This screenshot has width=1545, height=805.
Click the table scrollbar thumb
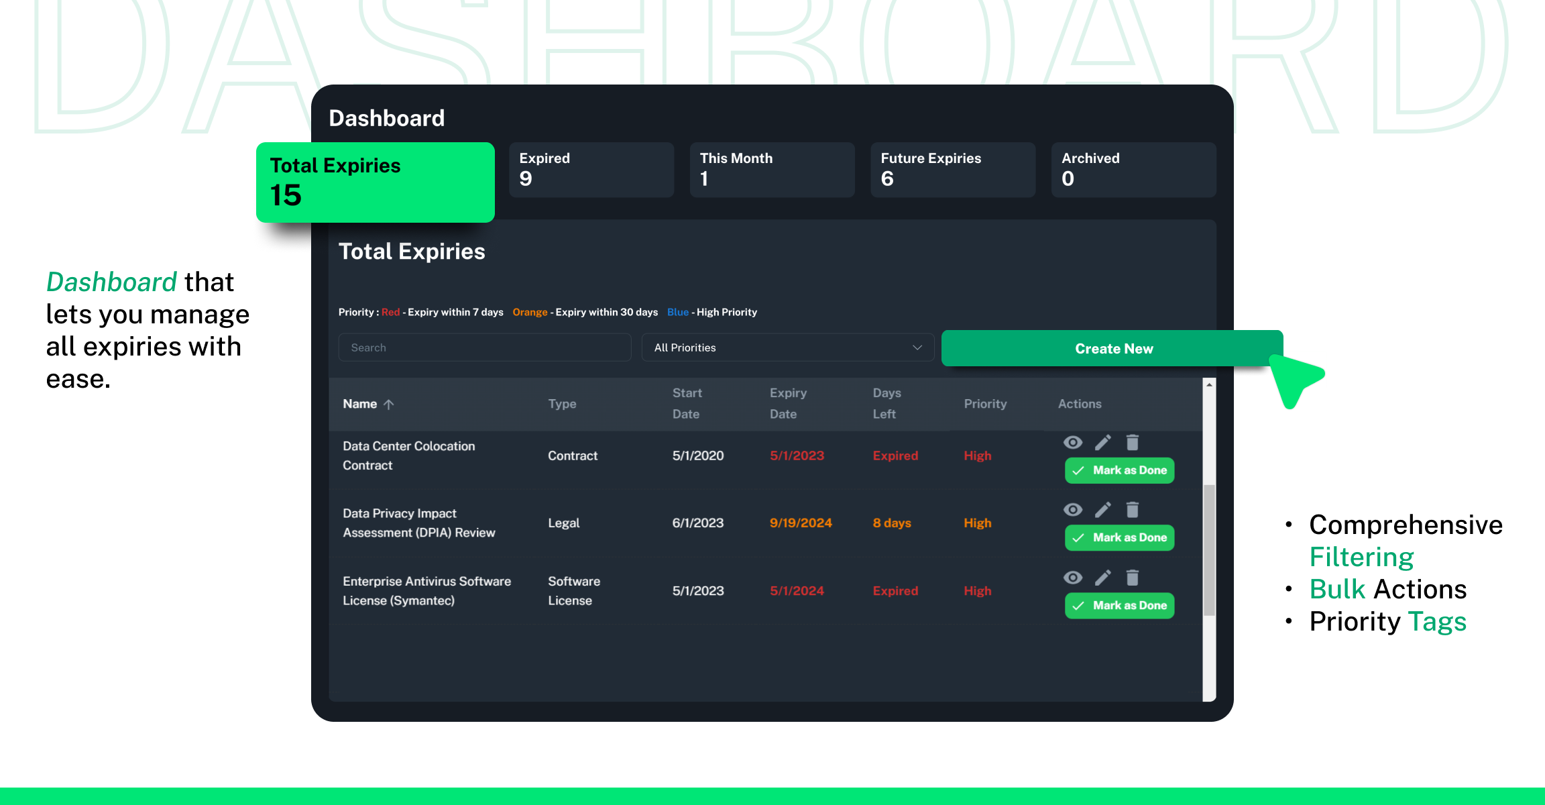[x=1209, y=550]
